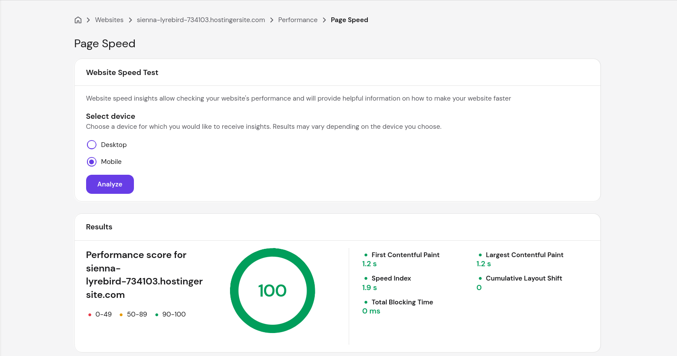Screen dimensions: 677x356
Task: Click the 1.9 s Speed Index value
Action: tap(370, 287)
